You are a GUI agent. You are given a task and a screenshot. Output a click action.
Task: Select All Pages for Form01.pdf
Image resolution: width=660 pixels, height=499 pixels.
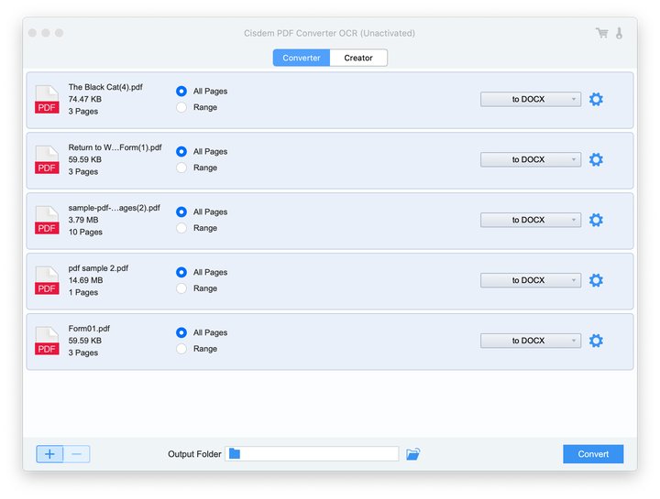pos(181,332)
